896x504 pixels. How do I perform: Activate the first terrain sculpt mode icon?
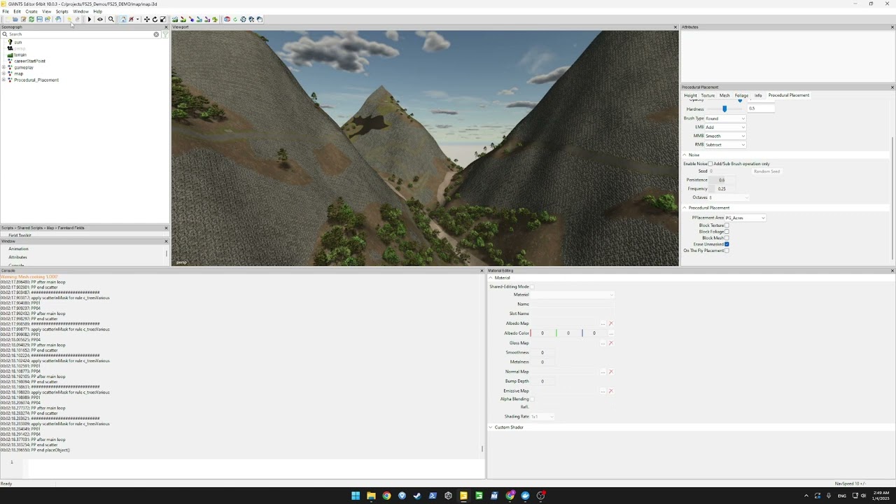coord(176,19)
